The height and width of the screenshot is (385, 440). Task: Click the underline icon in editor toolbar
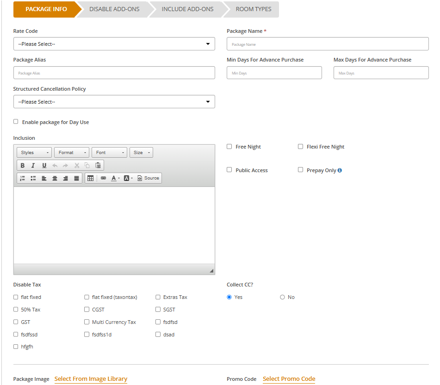click(44, 165)
